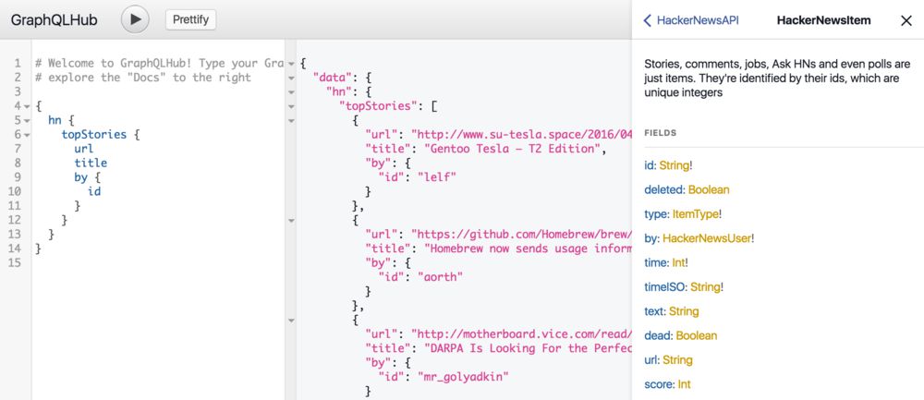
Task: Click the 'type' field name in docs
Action: pos(656,213)
